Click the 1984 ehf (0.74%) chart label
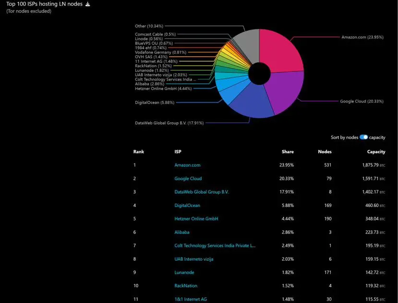 151,47
